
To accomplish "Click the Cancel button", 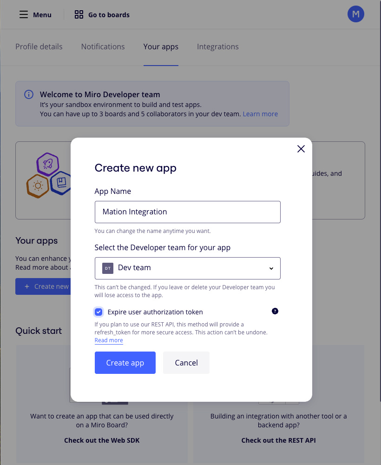I will (186, 363).
